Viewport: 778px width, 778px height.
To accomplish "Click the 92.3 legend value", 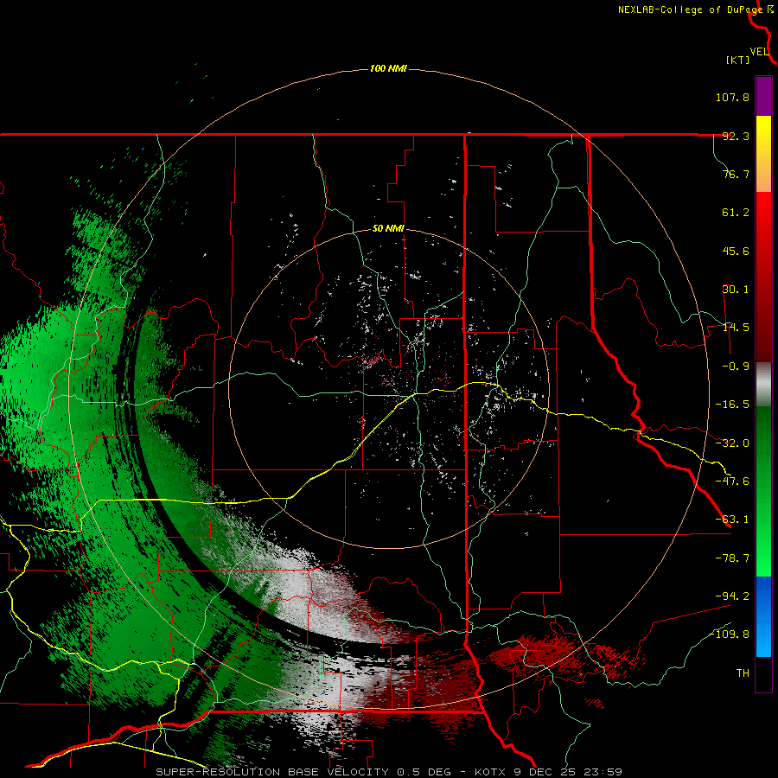I will 736,136.
